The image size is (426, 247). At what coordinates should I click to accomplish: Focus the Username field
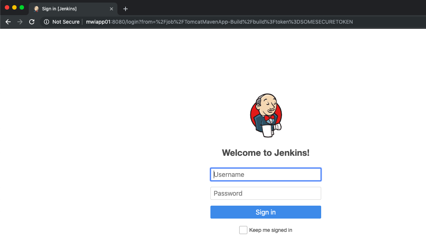pyautogui.click(x=266, y=174)
